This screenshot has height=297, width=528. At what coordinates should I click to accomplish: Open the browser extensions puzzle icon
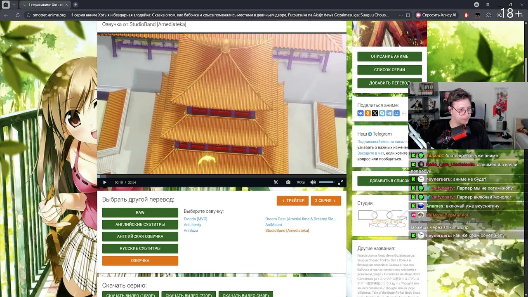click(489, 15)
